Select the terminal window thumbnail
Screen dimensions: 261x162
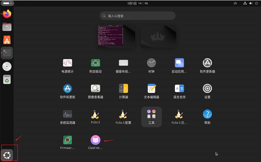click(x=110, y=35)
